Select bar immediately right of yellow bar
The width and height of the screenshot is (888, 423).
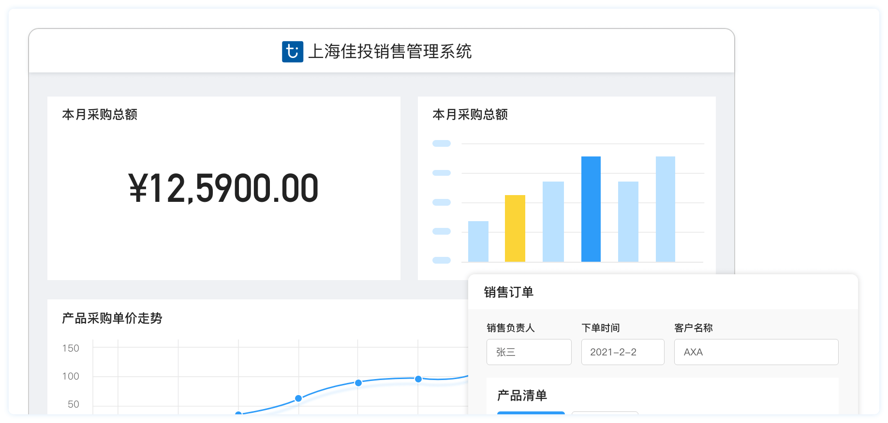[553, 222]
